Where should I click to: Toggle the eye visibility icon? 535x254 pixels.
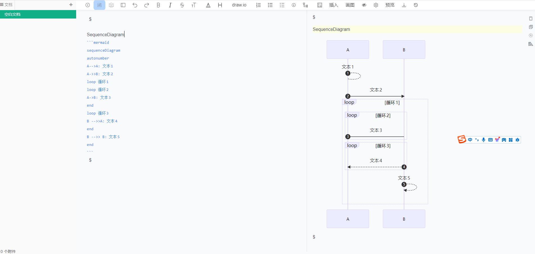click(x=364, y=5)
